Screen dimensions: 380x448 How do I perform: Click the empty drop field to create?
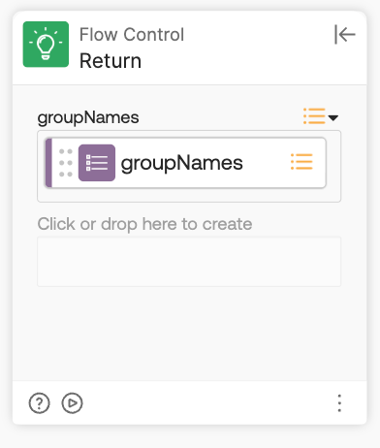[x=189, y=262]
